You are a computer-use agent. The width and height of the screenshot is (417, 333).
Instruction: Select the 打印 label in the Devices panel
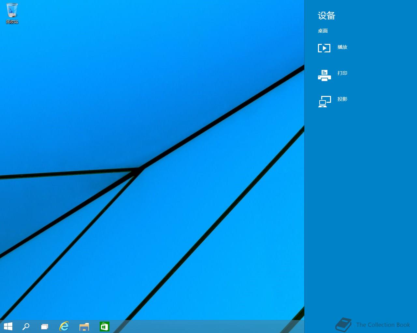pyautogui.click(x=342, y=73)
